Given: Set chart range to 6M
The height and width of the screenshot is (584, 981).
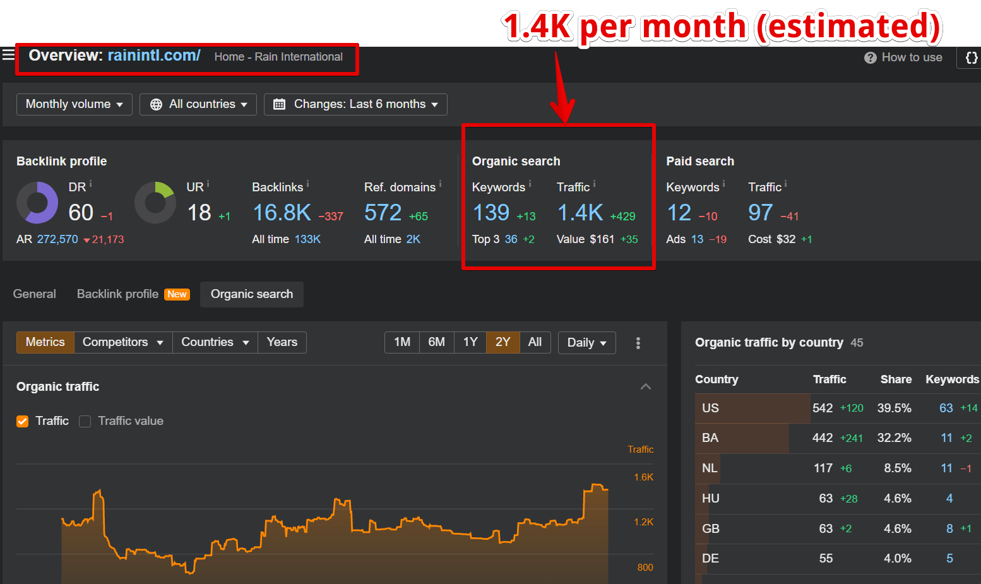Looking at the screenshot, I should click(437, 342).
